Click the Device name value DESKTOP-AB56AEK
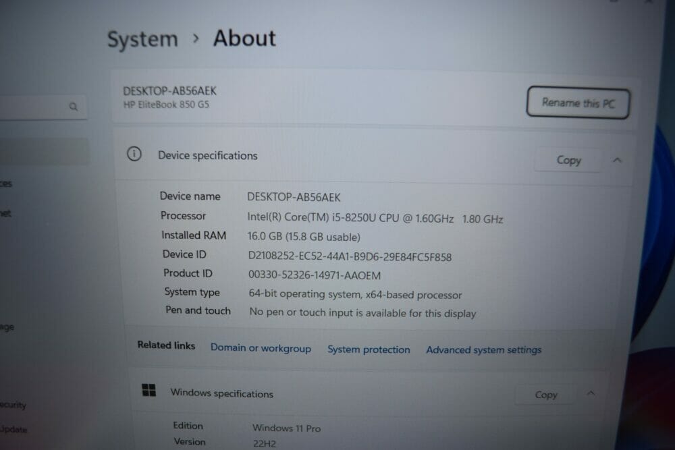Screen dimensions: 675x450 (294, 197)
